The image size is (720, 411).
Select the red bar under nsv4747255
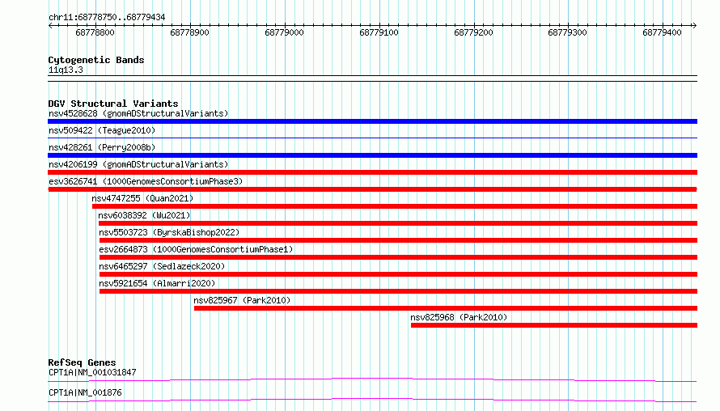click(x=395, y=206)
